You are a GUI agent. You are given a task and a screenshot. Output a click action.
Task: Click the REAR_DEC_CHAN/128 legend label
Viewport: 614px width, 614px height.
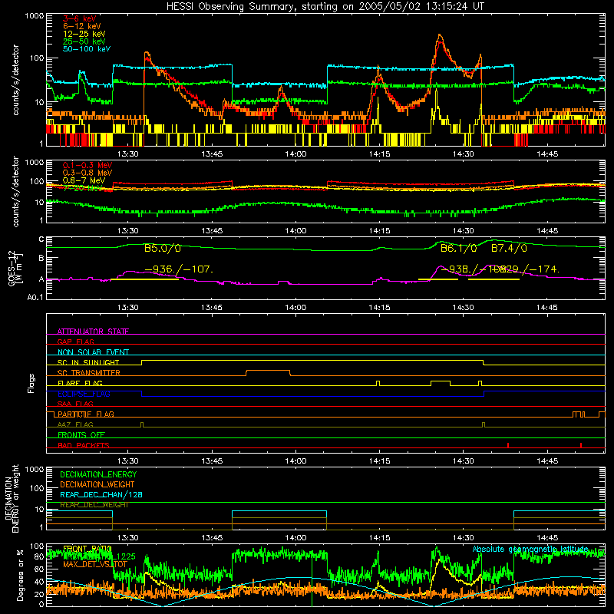pyautogui.click(x=101, y=494)
